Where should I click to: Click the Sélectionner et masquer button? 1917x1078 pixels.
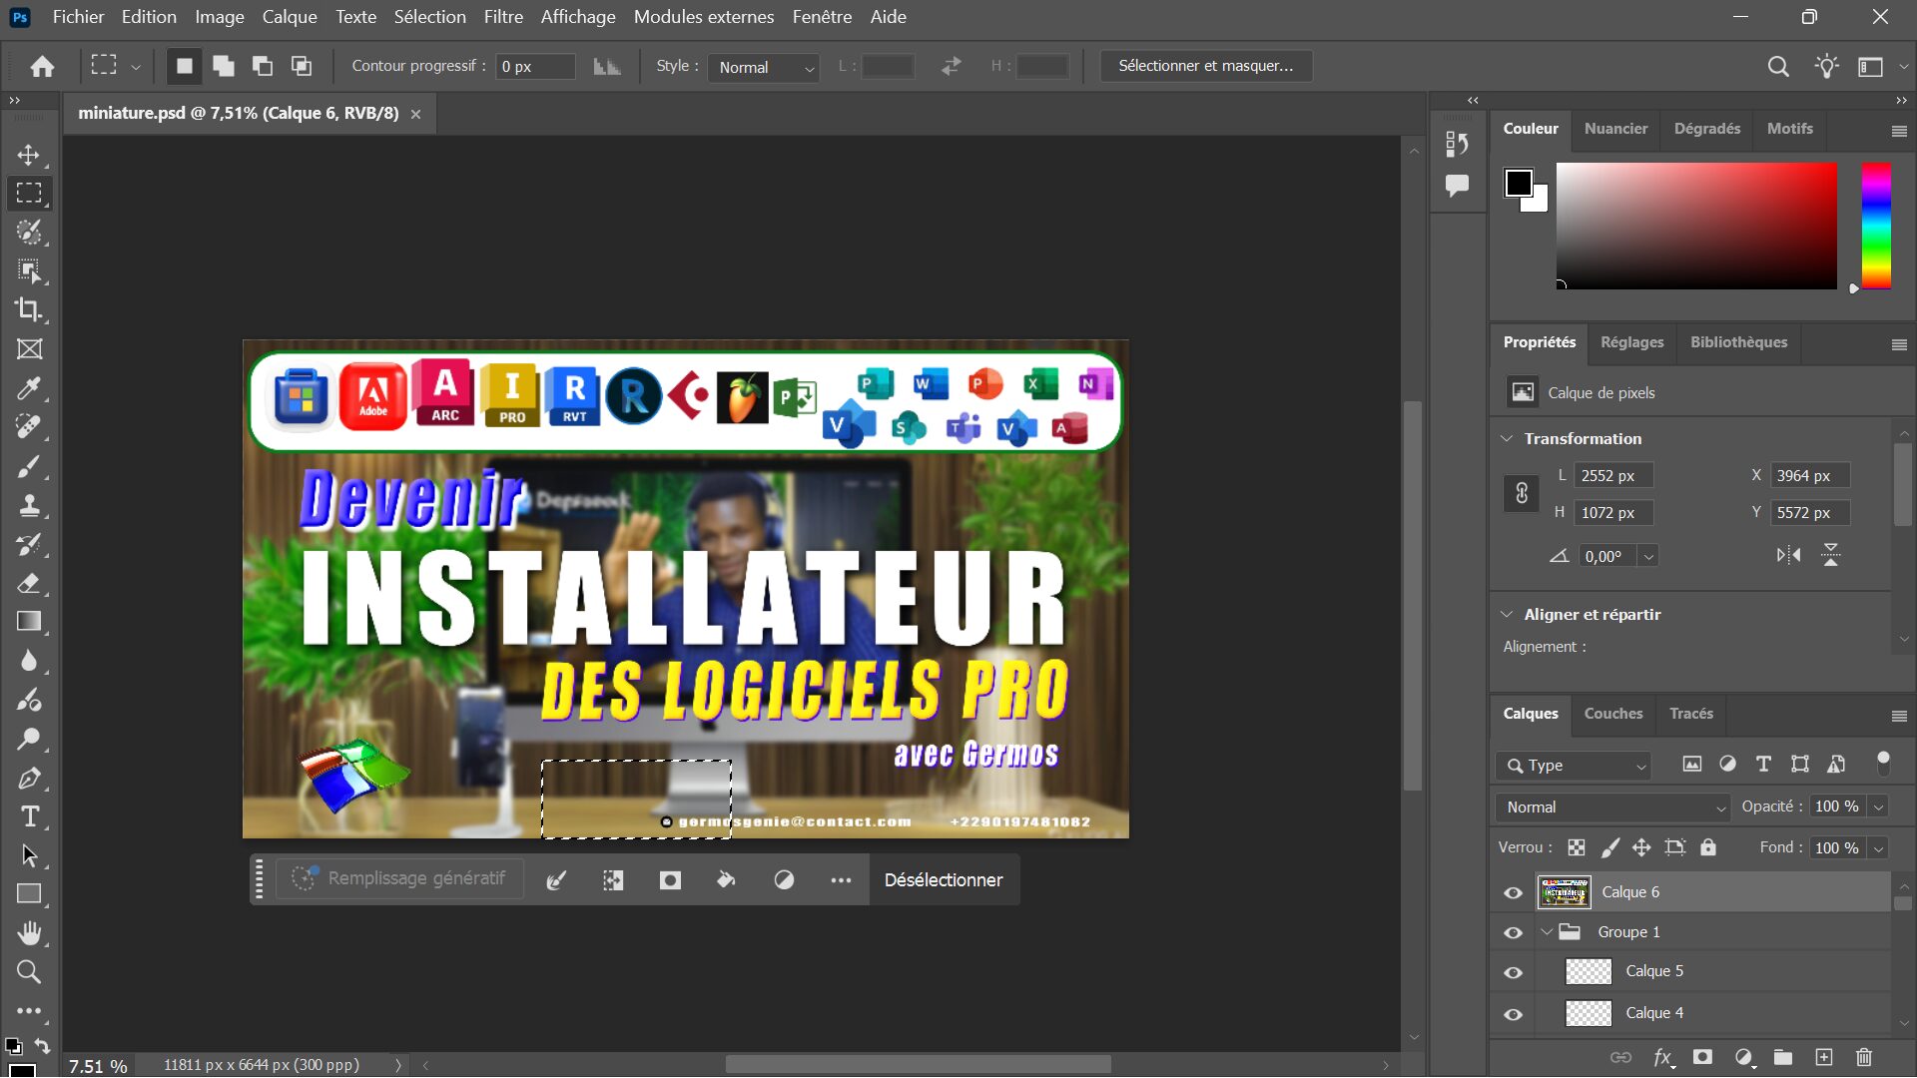click(1205, 65)
